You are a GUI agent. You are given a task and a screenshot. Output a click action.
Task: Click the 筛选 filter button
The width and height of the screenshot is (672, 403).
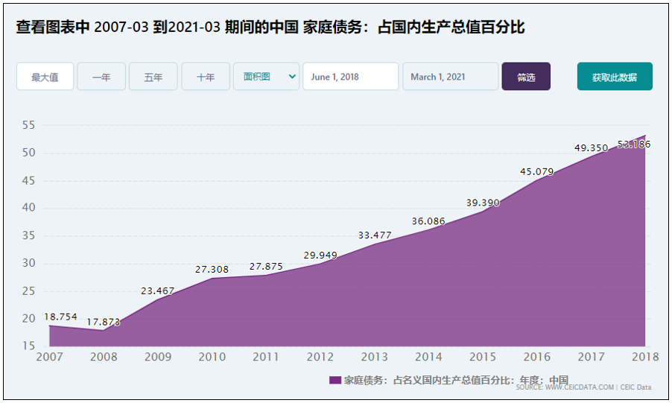coord(526,76)
